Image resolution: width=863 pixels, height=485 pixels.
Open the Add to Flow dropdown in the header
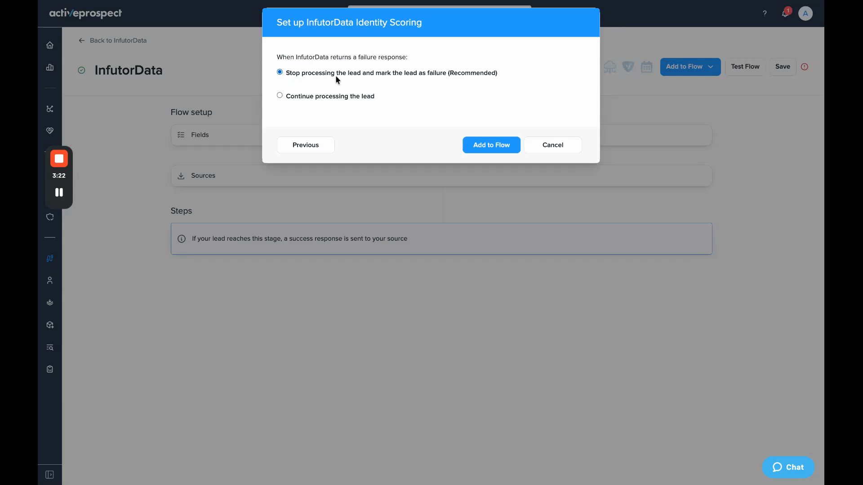(690, 66)
